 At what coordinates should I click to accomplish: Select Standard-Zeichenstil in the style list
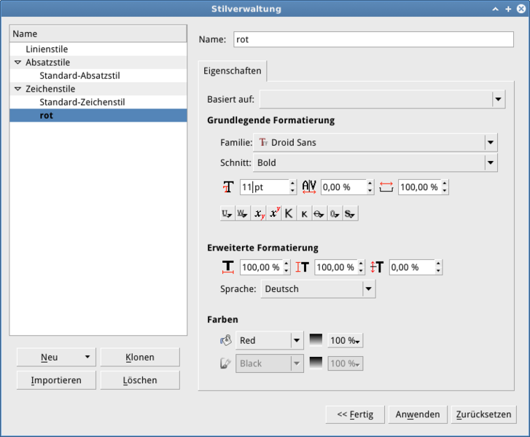click(82, 102)
